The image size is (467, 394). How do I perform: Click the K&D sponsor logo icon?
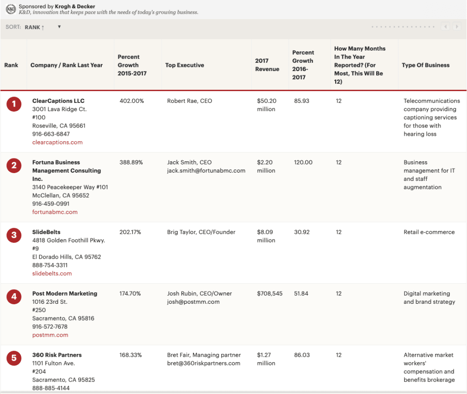click(11, 9)
